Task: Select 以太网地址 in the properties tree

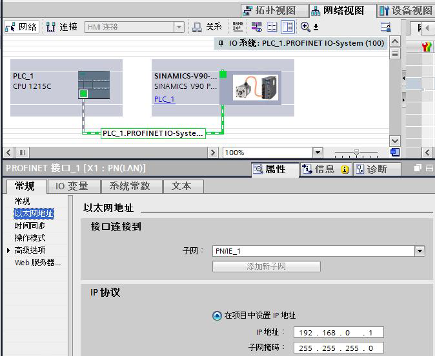Action: click(x=34, y=213)
